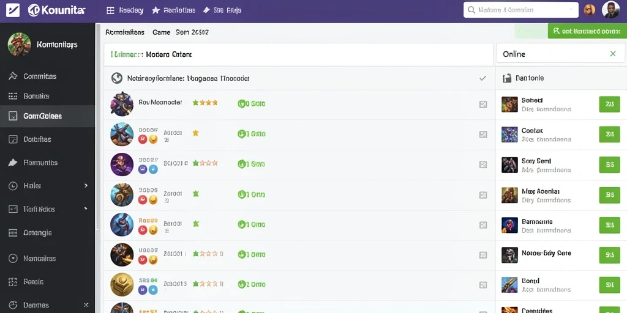Click the green button beside Notoer Ediy Sate
The width and height of the screenshot is (627, 313).
click(x=609, y=255)
